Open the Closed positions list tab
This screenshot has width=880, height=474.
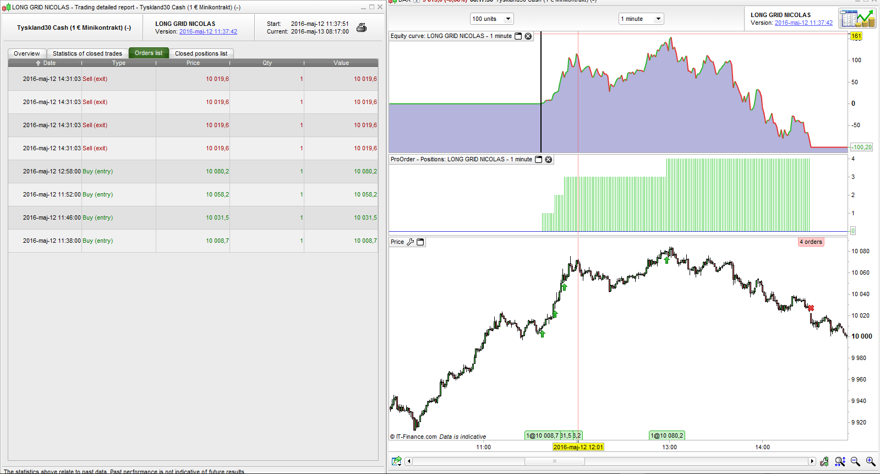click(201, 53)
